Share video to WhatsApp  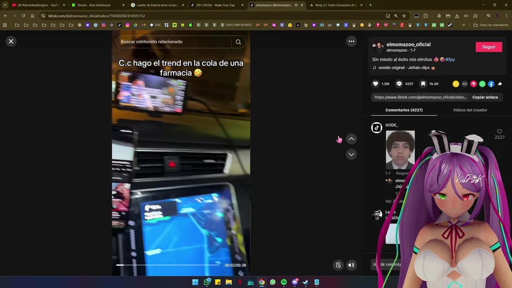coord(482,84)
